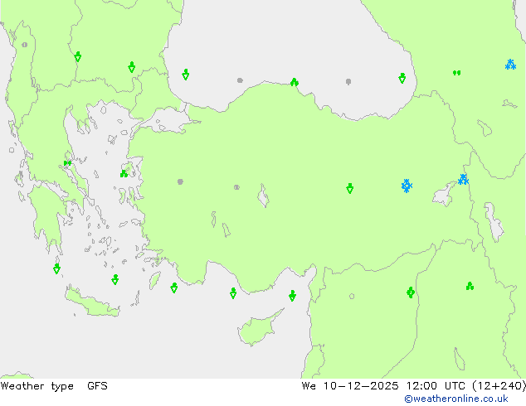
Task: Click the grey dot in the western Black Sea
Action: point(240,80)
